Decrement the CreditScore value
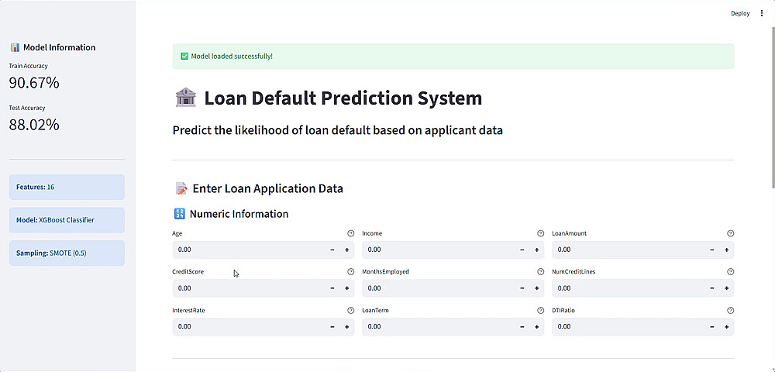Image resolution: width=775 pixels, height=372 pixels. (332, 288)
